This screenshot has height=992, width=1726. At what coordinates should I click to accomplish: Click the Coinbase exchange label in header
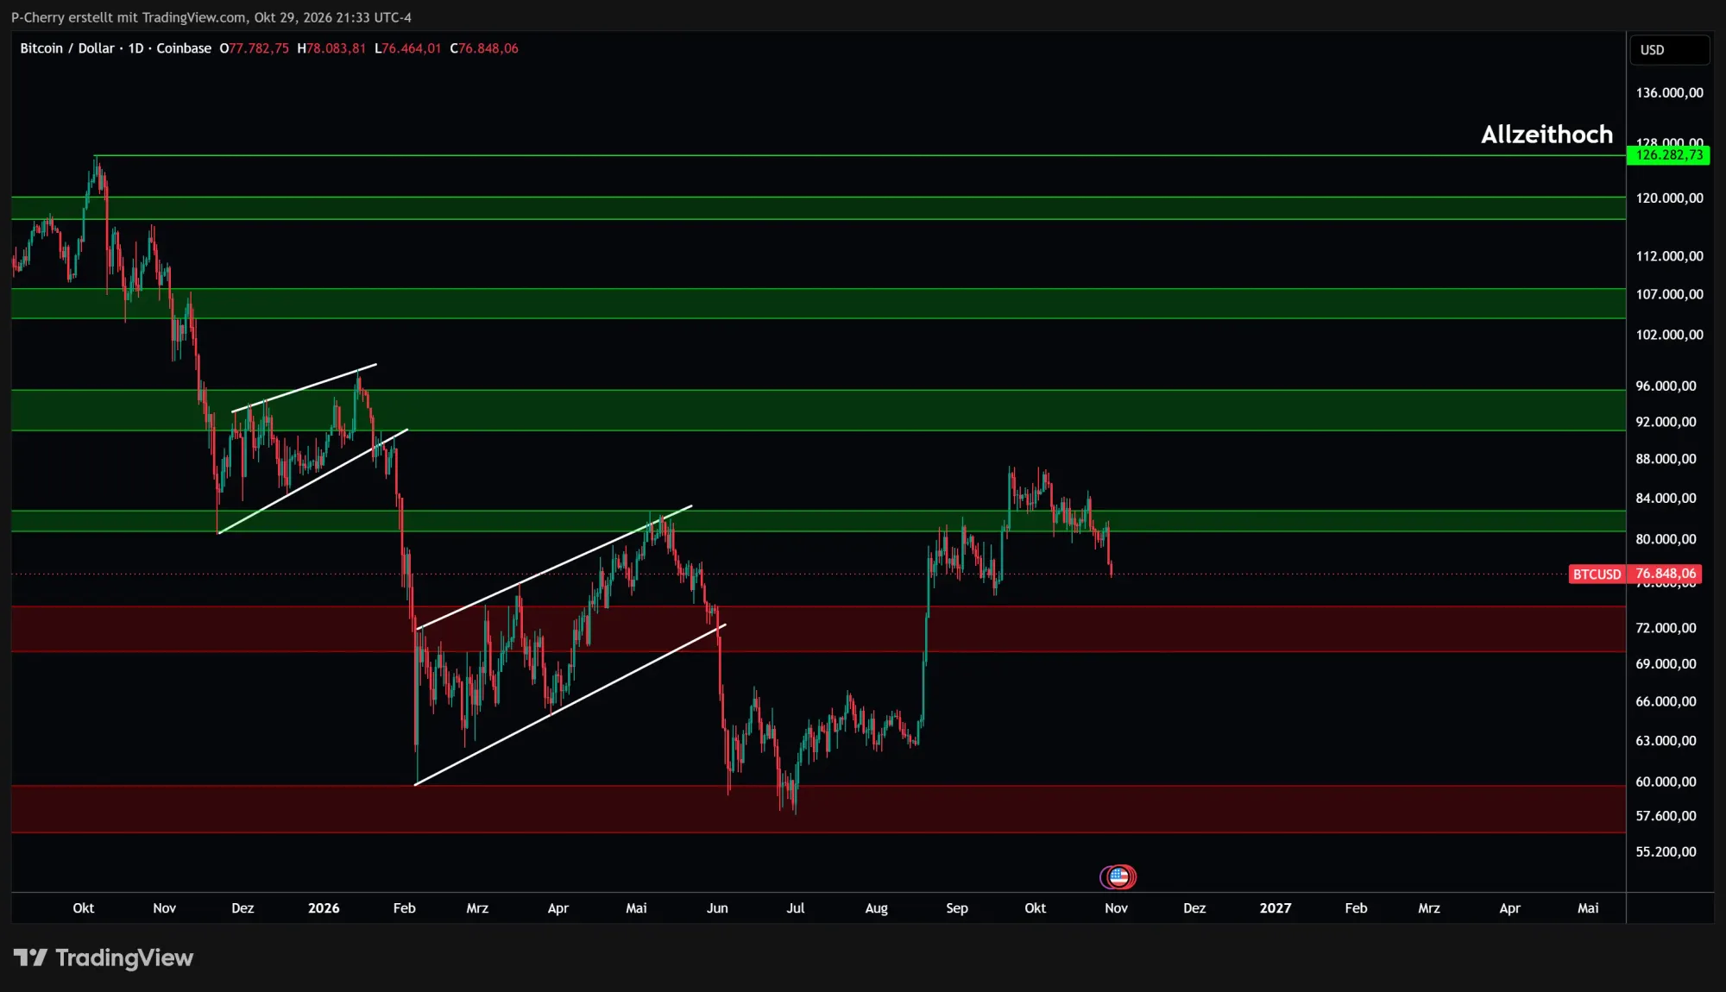click(x=184, y=48)
